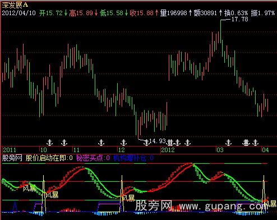Click the turnover rate 换0.63%

[236, 13]
